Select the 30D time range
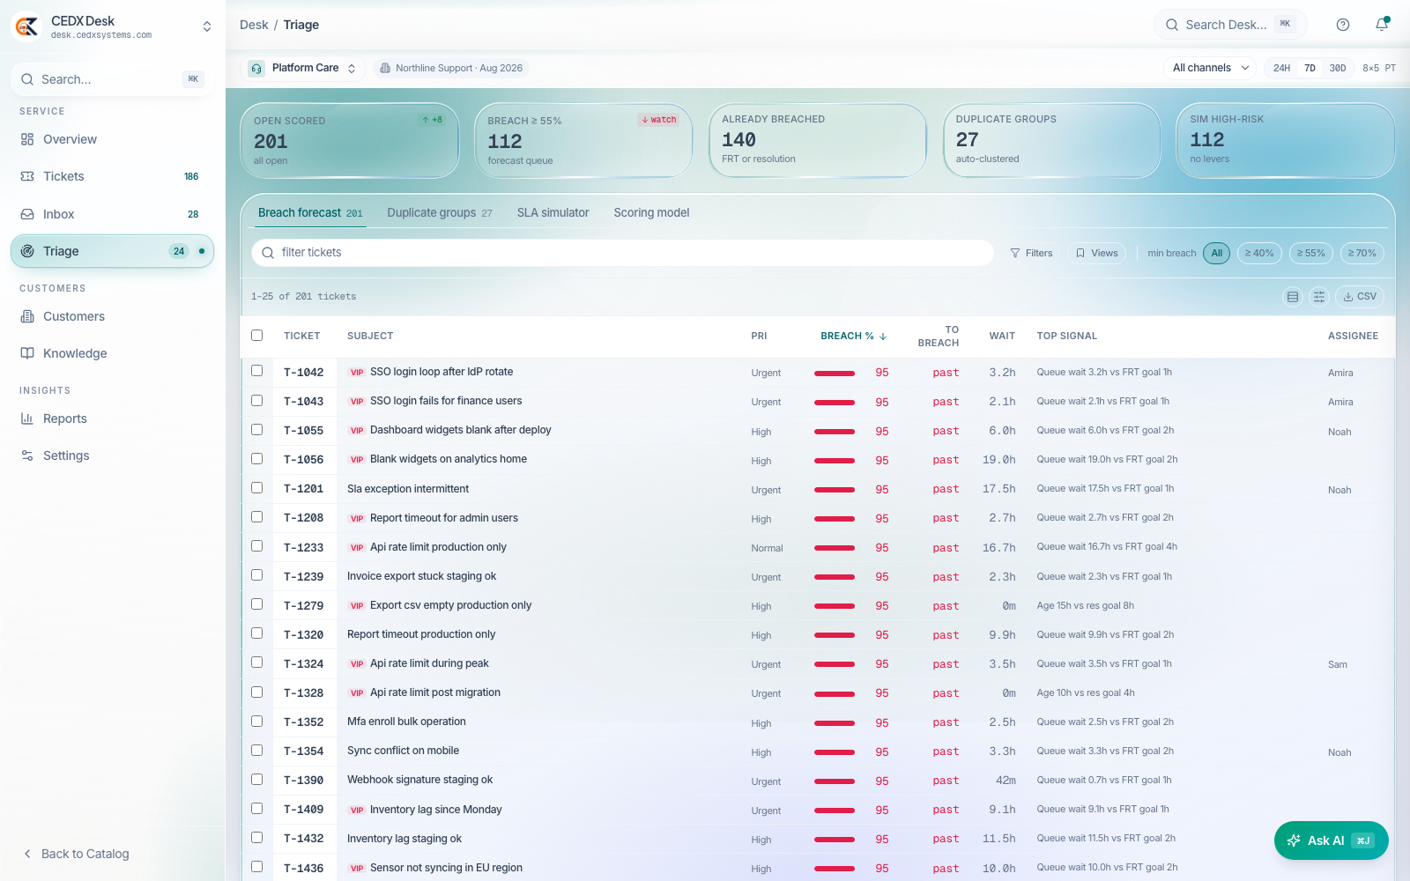The height and width of the screenshot is (881, 1410). click(x=1338, y=68)
